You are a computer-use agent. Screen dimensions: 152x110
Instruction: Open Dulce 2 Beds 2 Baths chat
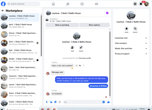(20, 94)
